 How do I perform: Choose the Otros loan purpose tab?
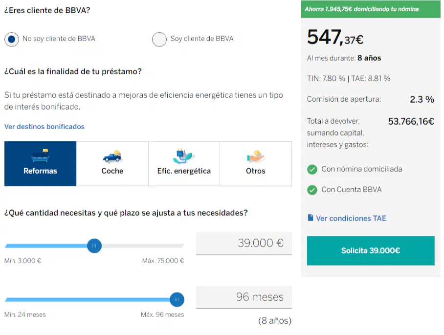[256, 164]
